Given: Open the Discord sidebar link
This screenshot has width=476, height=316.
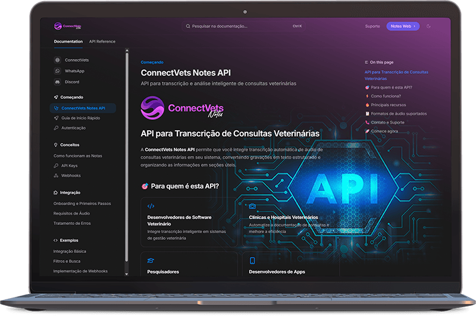Looking at the screenshot, I should pyautogui.click(x=72, y=82).
